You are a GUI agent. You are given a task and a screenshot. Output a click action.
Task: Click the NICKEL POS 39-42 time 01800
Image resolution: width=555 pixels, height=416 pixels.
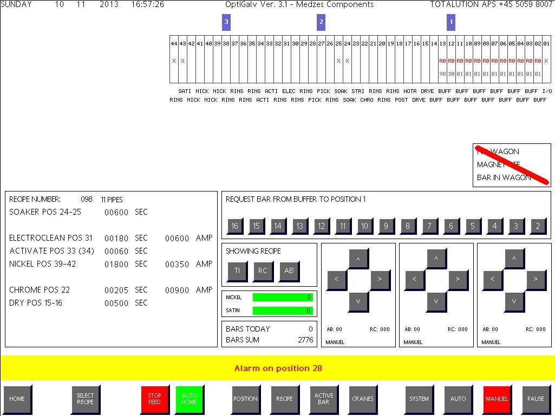coord(116,265)
